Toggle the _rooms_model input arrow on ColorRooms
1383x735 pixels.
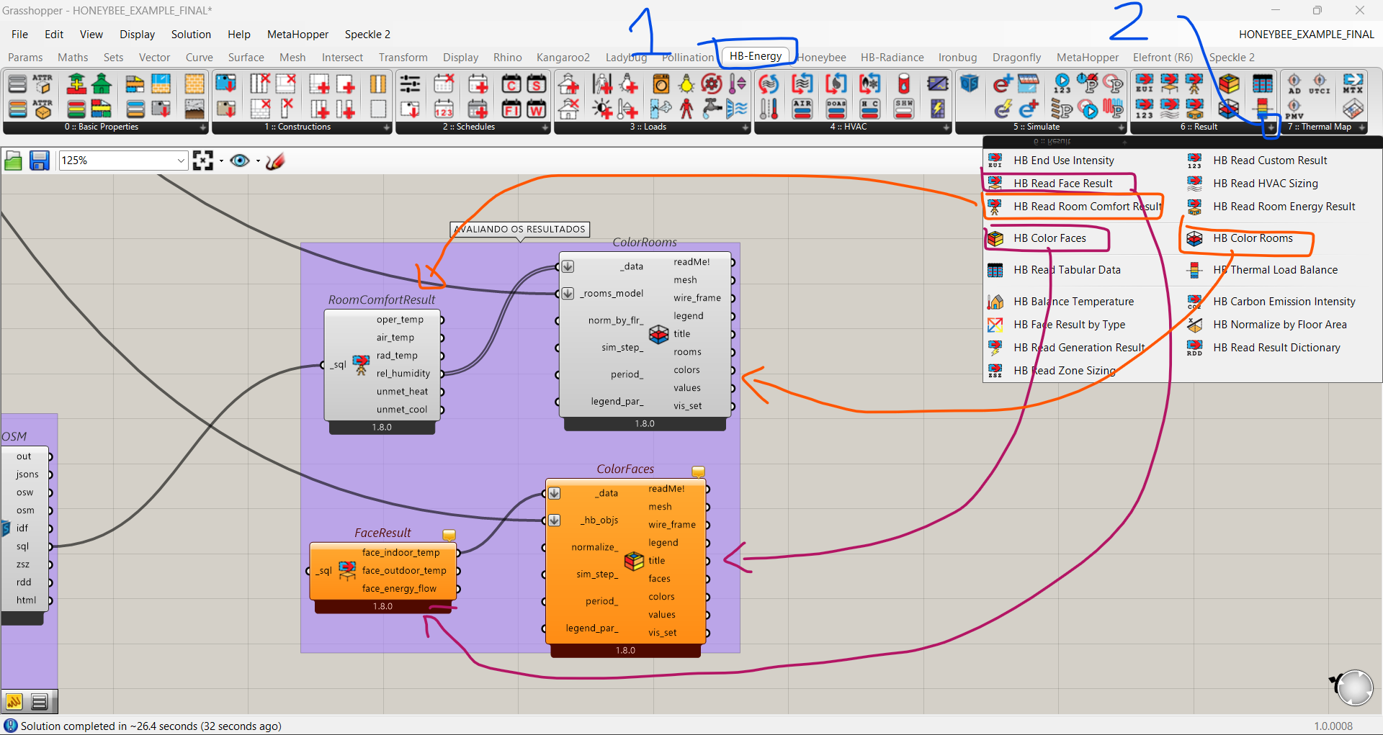click(x=568, y=293)
